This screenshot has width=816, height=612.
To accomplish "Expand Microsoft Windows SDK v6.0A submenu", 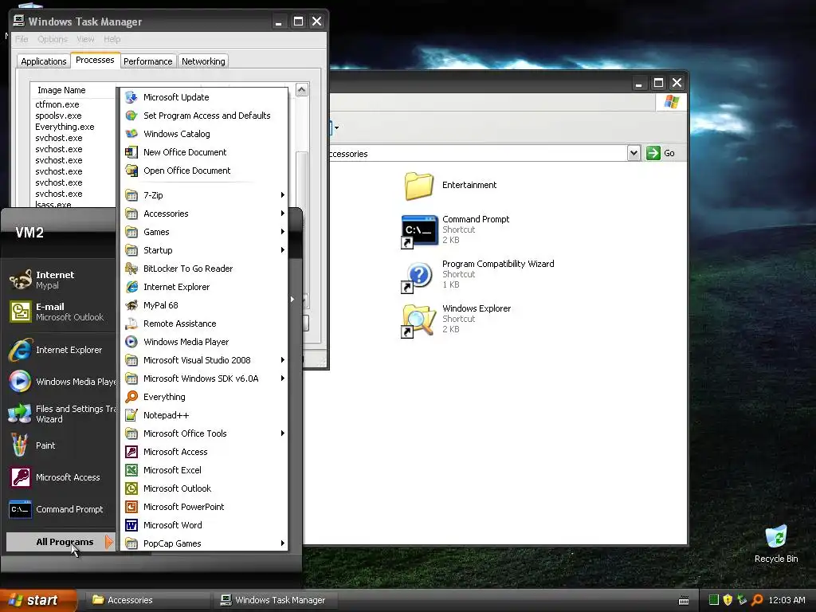I will [x=203, y=379].
